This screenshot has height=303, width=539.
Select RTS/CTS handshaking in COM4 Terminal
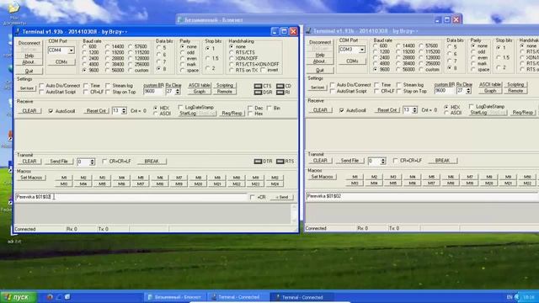tap(232, 52)
